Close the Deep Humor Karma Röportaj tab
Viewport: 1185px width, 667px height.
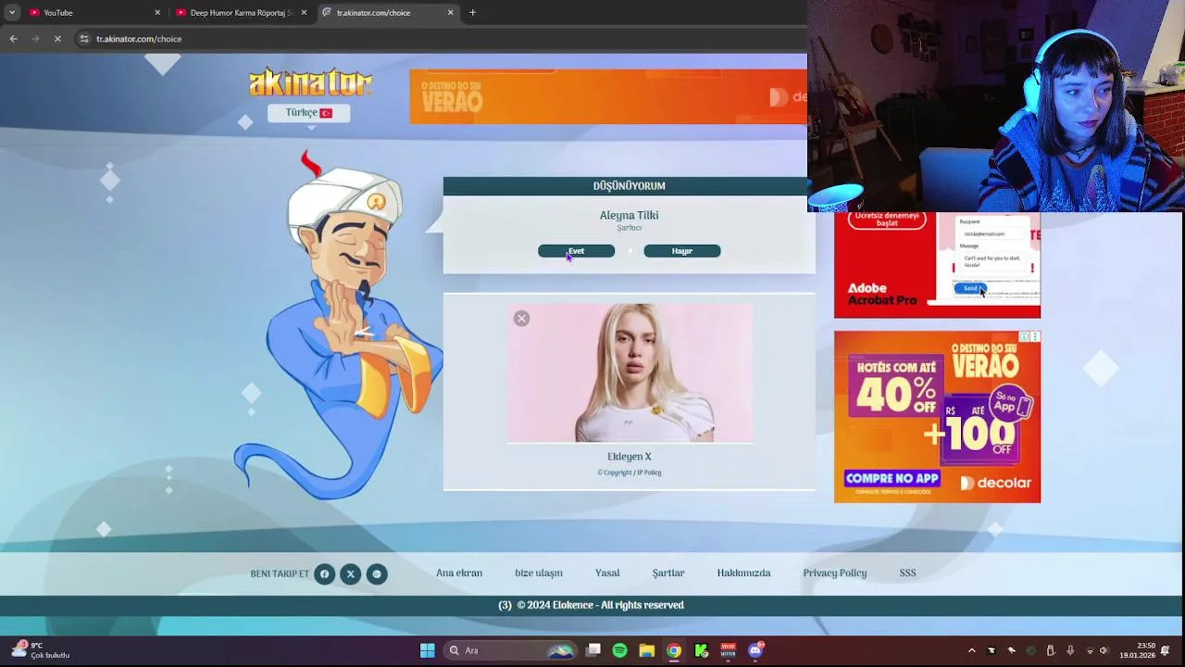(304, 13)
